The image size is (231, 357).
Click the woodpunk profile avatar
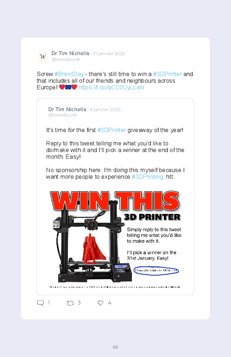pyautogui.click(x=43, y=56)
